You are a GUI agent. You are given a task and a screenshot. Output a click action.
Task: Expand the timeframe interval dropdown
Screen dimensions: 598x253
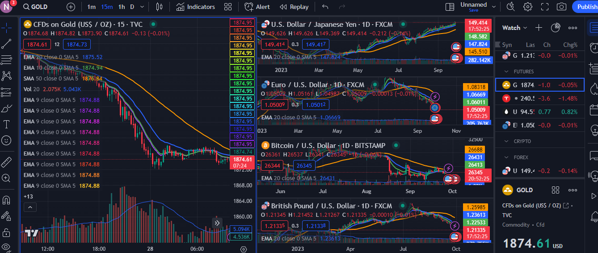point(142,7)
